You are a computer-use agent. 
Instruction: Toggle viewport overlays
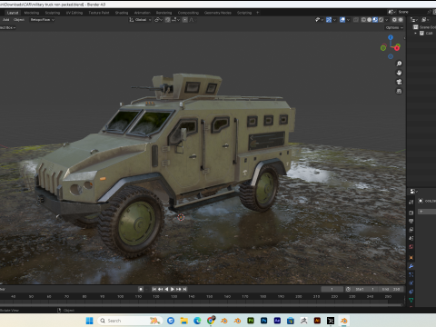click(342, 20)
